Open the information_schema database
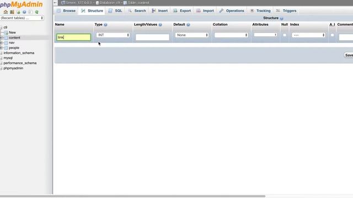The image size is (353, 198). point(19,53)
